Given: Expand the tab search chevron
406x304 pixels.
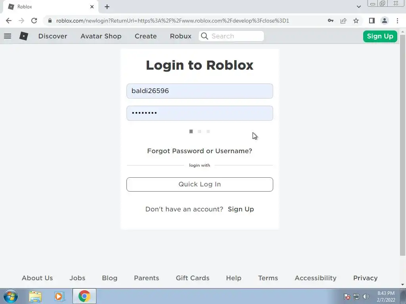Looking at the screenshot, I should tap(358, 7).
